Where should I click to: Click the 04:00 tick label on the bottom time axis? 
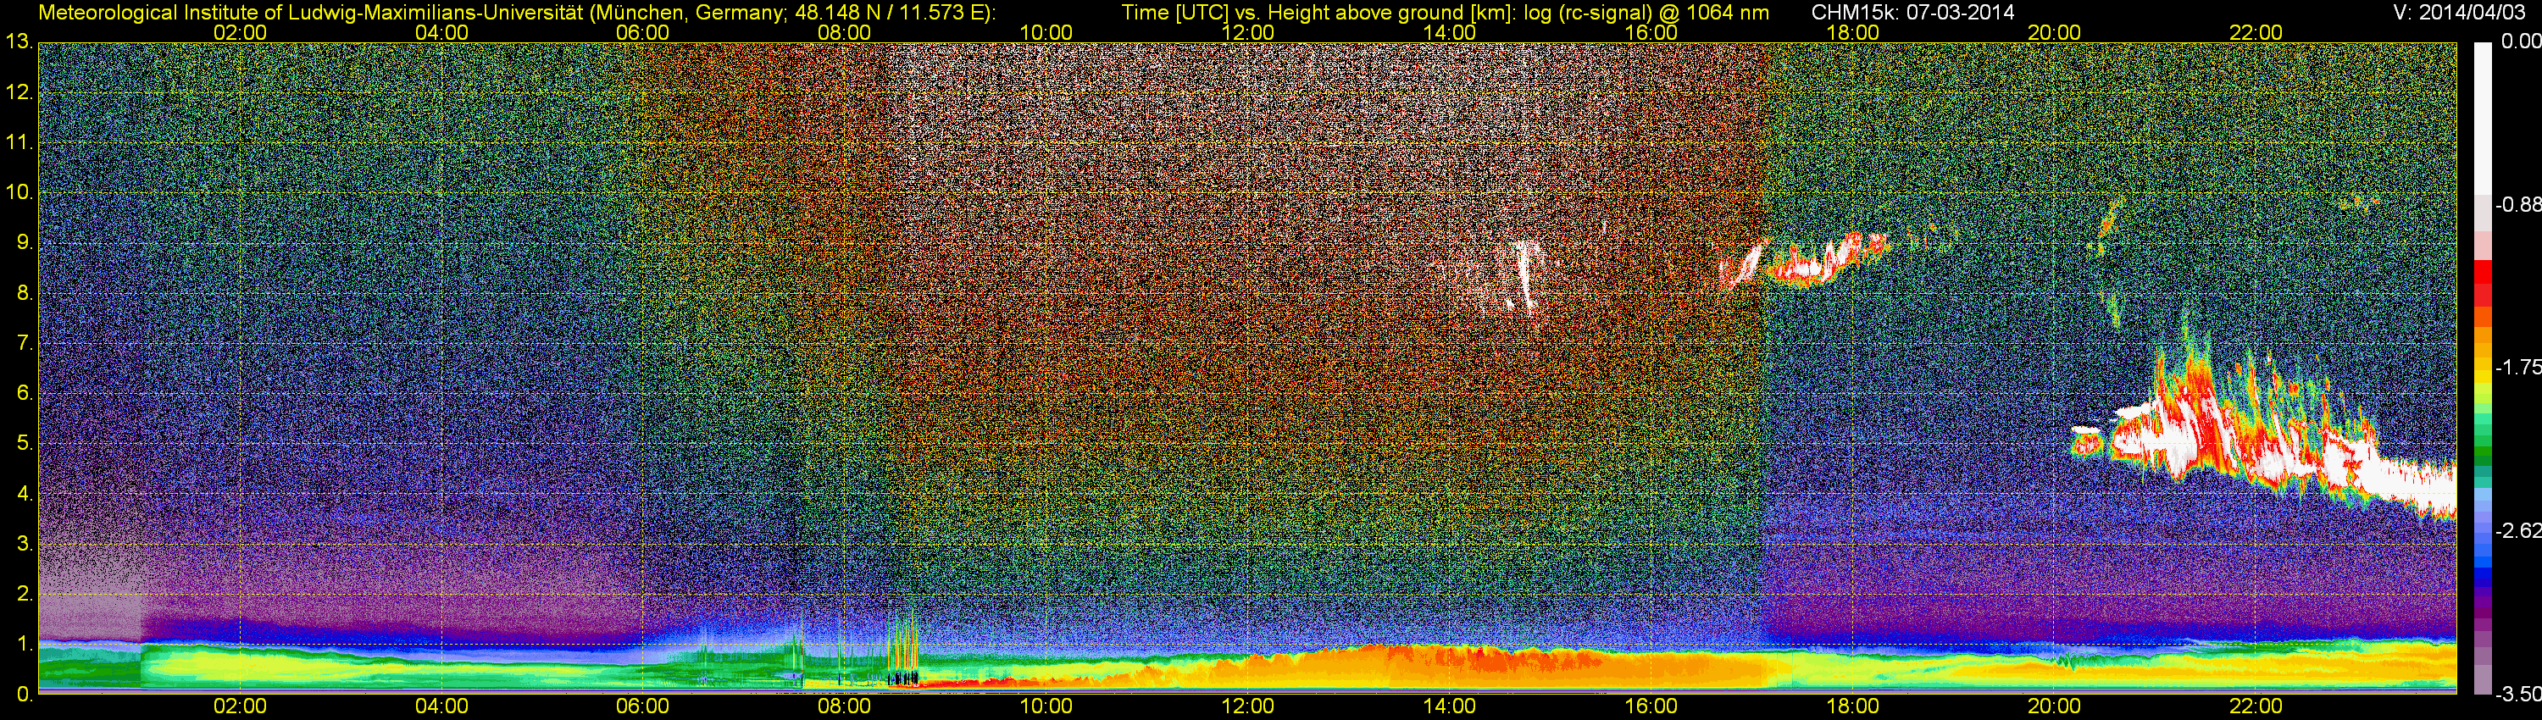click(441, 706)
